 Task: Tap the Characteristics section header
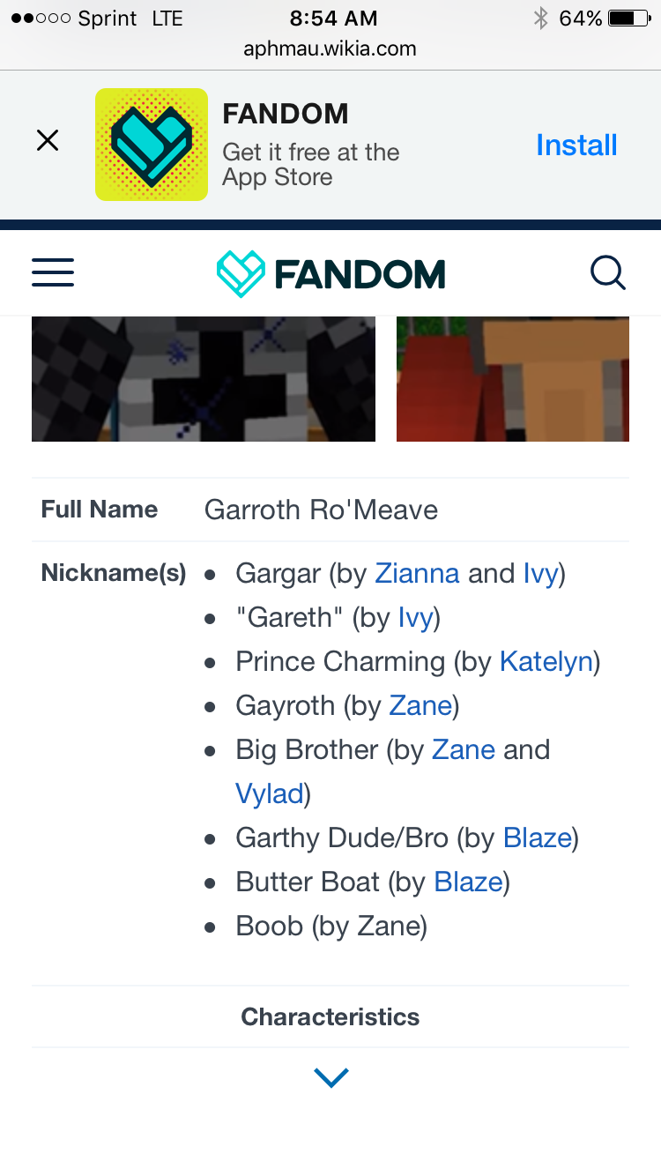[330, 1016]
